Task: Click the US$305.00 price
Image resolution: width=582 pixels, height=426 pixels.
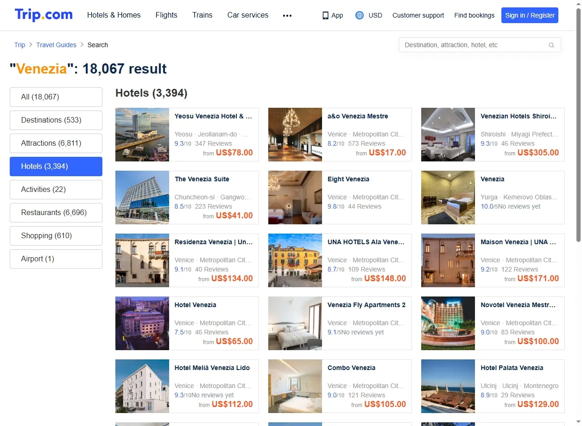Action: 538,153
